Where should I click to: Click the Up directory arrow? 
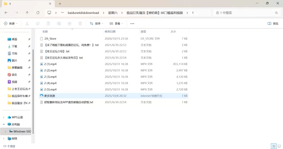coord(27,13)
